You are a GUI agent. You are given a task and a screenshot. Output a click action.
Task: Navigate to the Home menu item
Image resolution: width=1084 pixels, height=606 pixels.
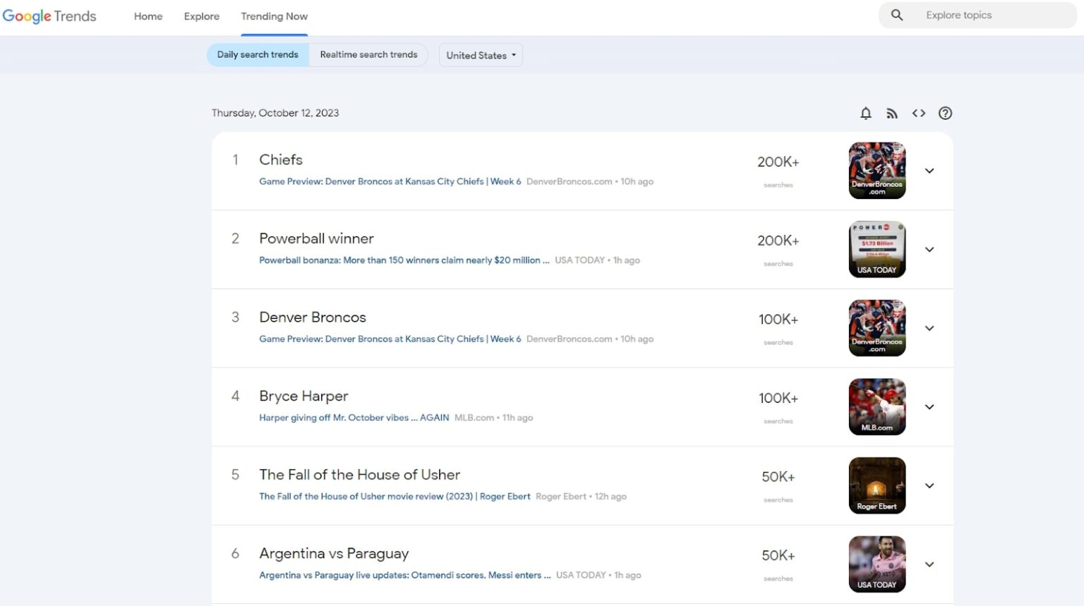tap(147, 16)
